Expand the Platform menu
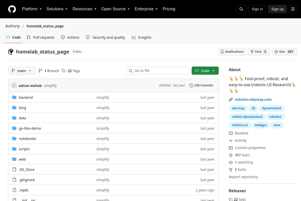This screenshot has height=201, width=301. click(32, 9)
